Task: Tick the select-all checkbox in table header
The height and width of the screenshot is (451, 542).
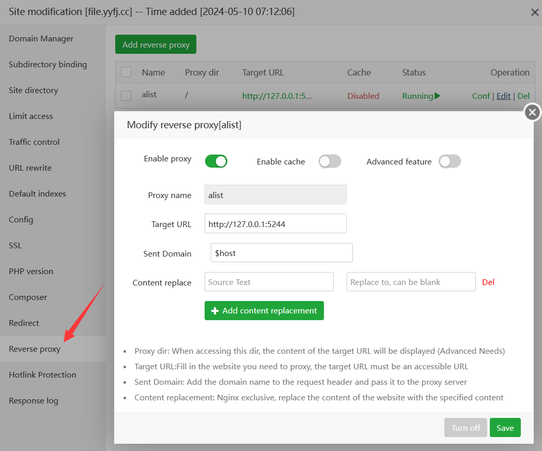Action: click(126, 72)
